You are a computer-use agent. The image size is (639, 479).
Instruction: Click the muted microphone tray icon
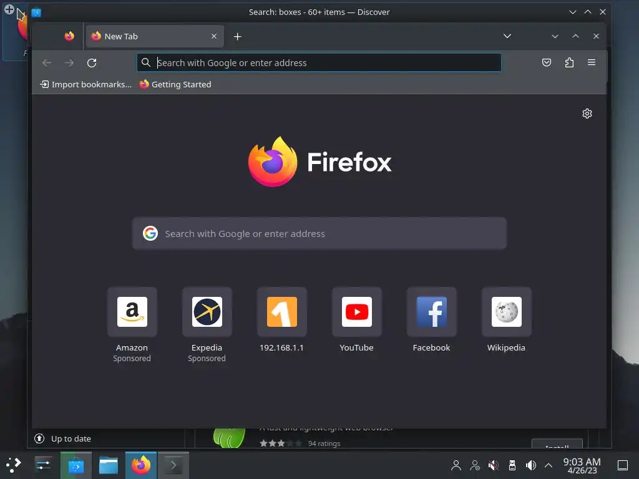493,465
